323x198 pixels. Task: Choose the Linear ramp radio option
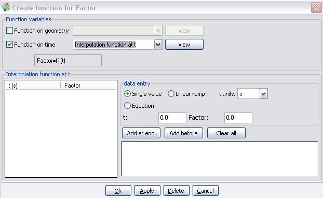pos(171,94)
